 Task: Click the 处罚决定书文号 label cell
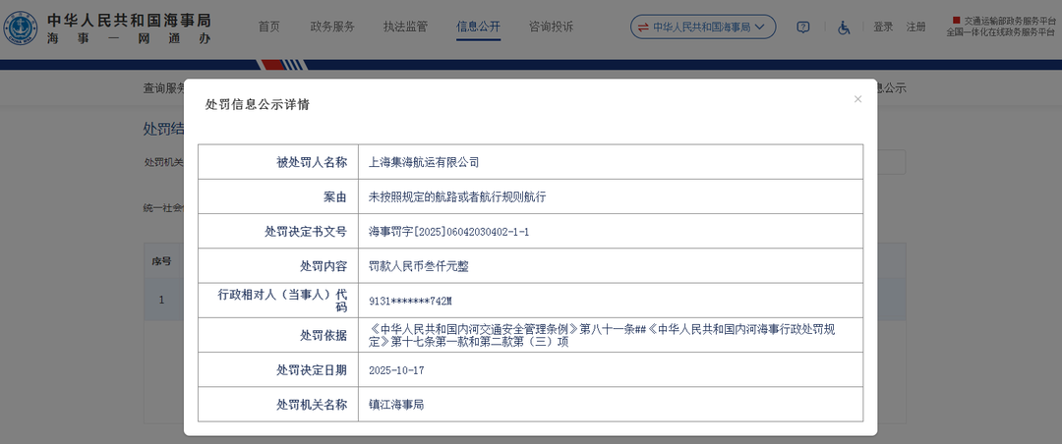pos(278,232)
